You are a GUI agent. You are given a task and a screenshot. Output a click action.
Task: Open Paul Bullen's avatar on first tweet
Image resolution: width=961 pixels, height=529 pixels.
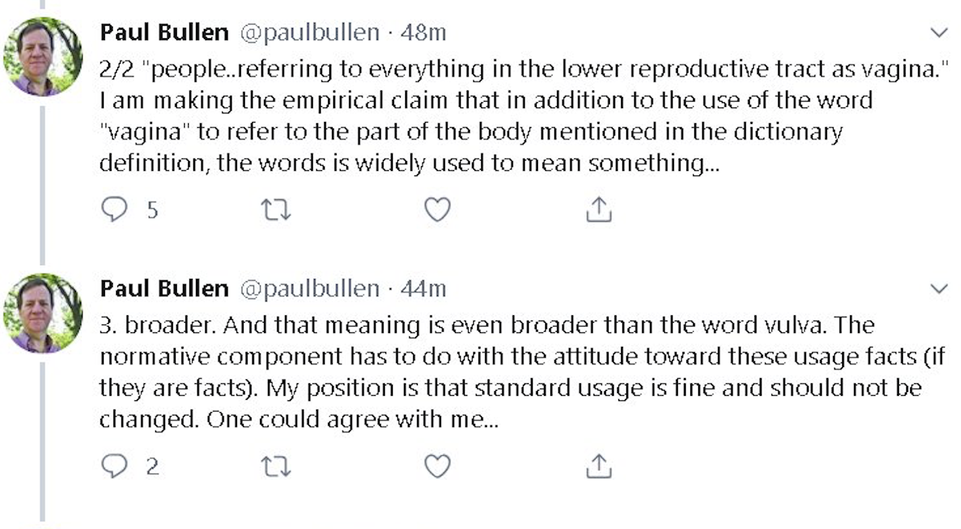(x=43, y=57)
